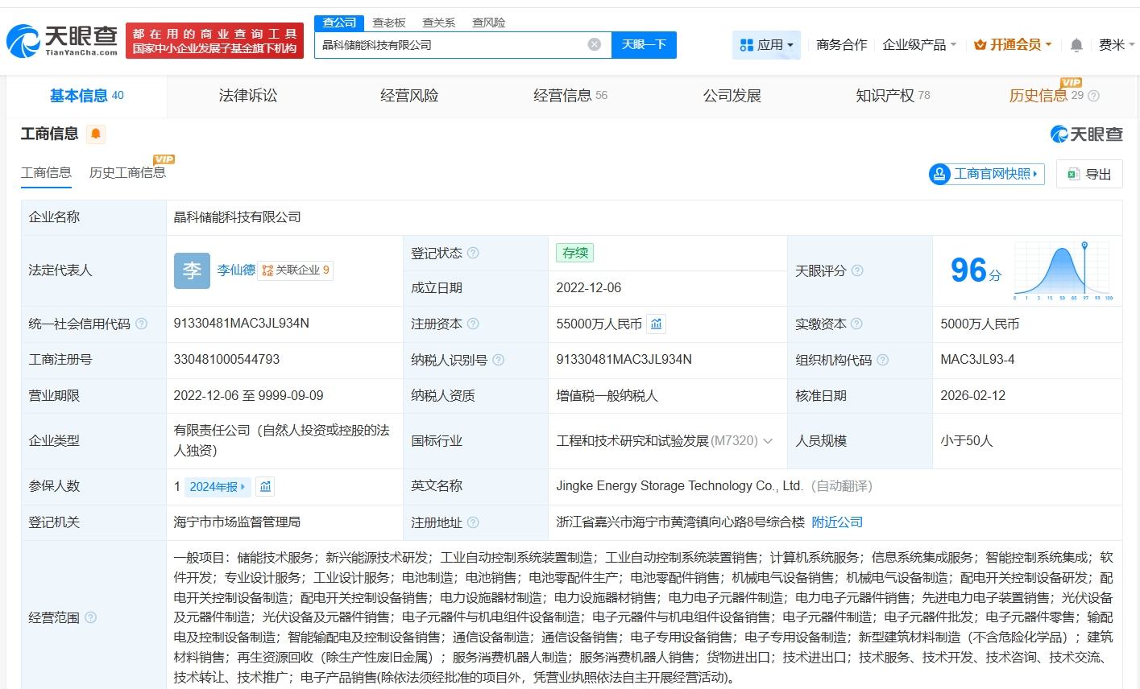The width and height of the screenshot is (1140, 689).
Task: Open the 附近公司 link
Action: coord(839,522)
